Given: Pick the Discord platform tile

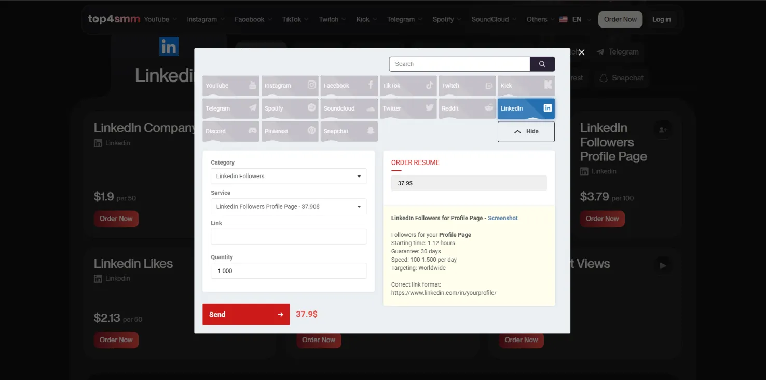Looking at the screenshot, I should click(231, 131).
